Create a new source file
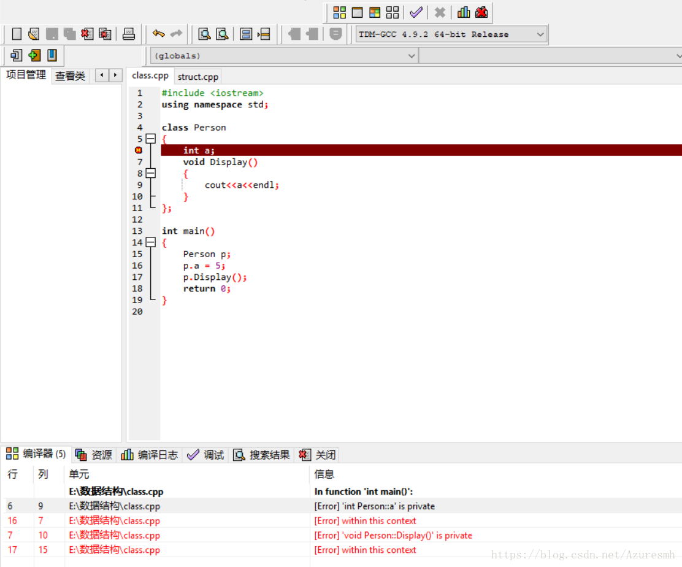This screenshot has height=567, width=682. tap(17, 34)
